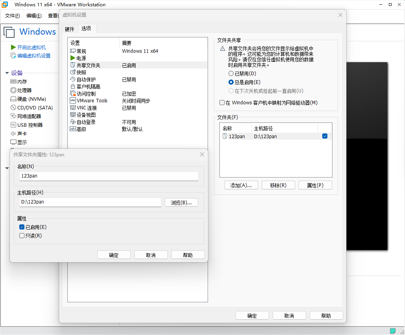This screenshot has width=405, height=335.
Task: Click the D:\123pan host path cell in list
Action: tap(265, 136)
